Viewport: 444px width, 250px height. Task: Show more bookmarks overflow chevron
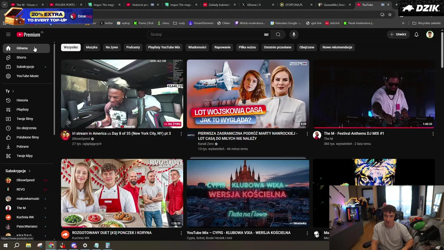[403, 23]
